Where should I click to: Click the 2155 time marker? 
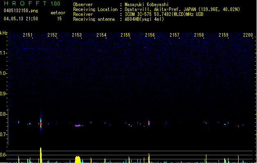(125, 35)
